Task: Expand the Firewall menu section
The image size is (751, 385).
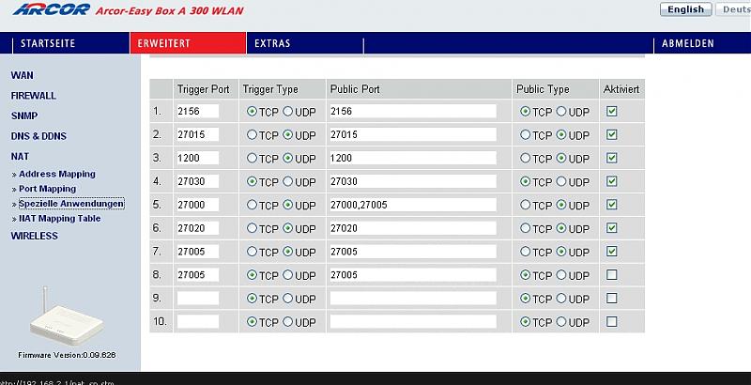Action: pos(34,96)
